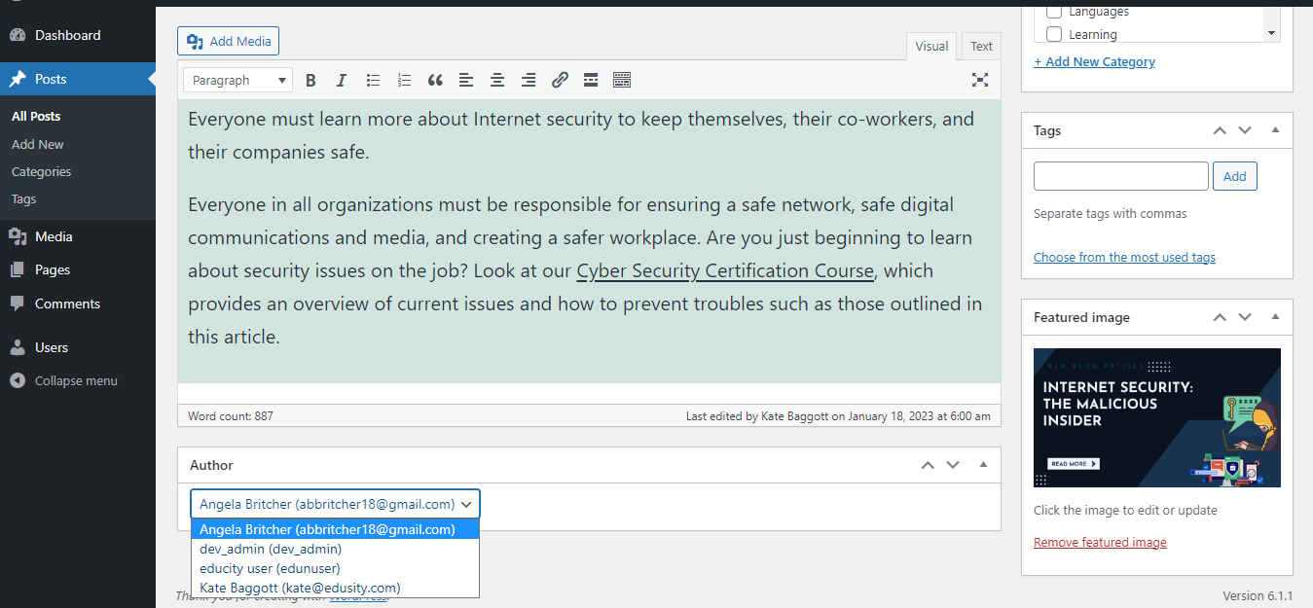Move Featured image box up

click(x=1220, y=317)
